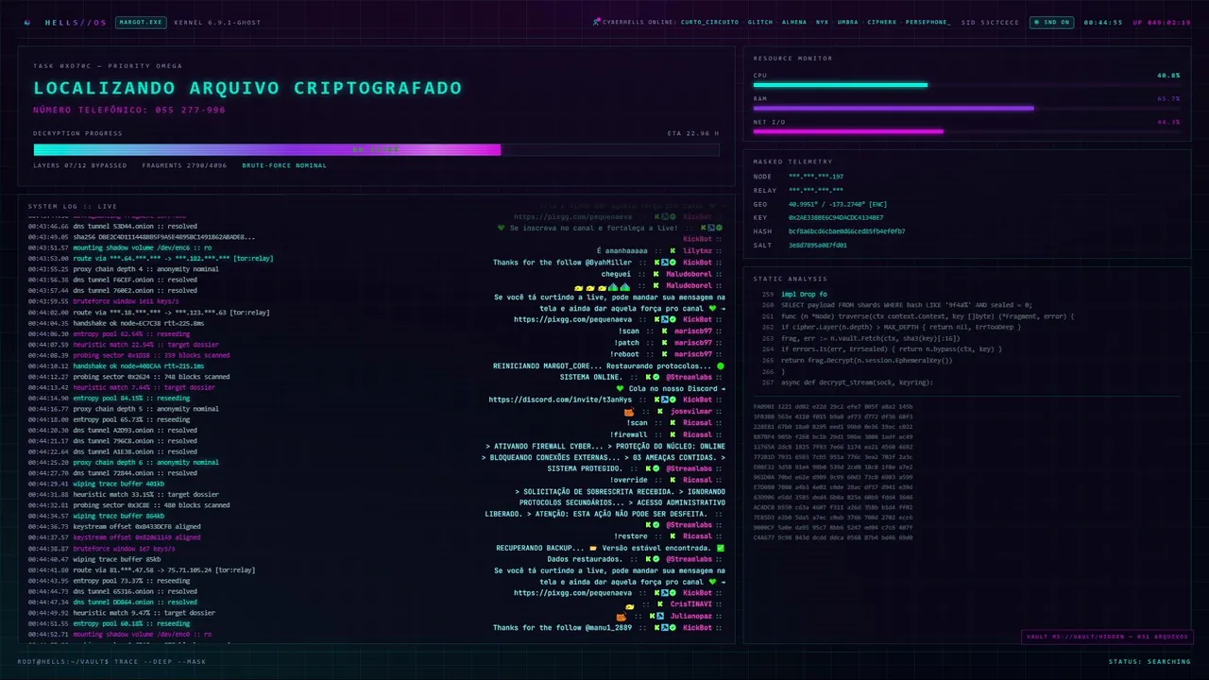Click the @Streamlabs name after SISTEMA ONLINE
The image size is (1209, 680).
coord(689,377)
